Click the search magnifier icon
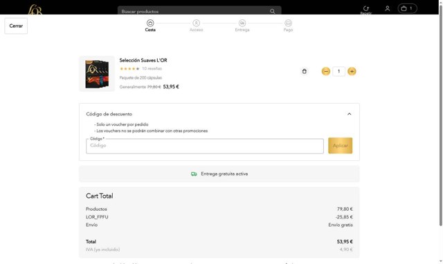Image resolution: width=443 pixels, height=264 pixels. (272, 11)
